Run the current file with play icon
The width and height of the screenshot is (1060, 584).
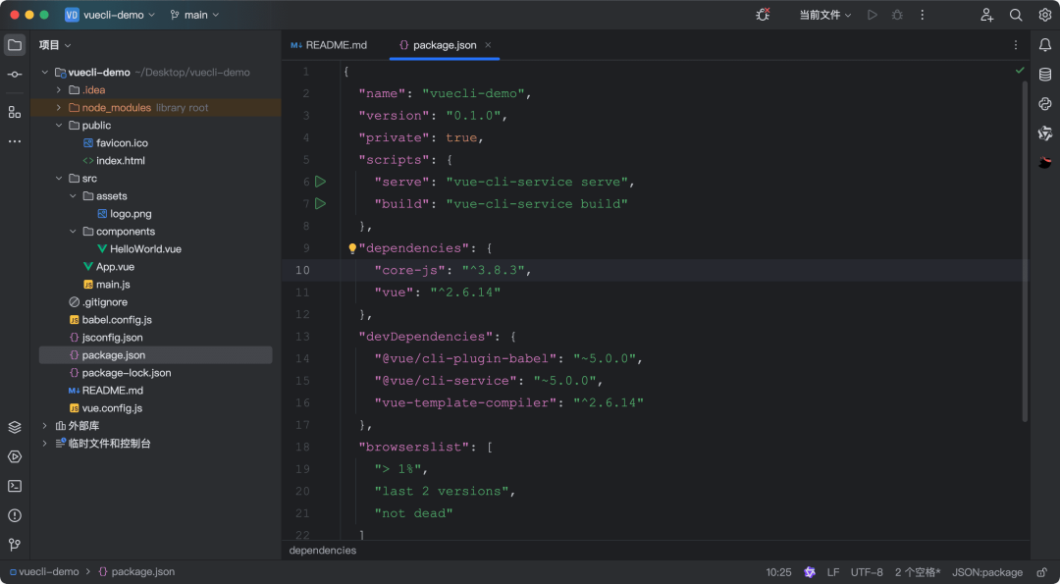[873, 15]
